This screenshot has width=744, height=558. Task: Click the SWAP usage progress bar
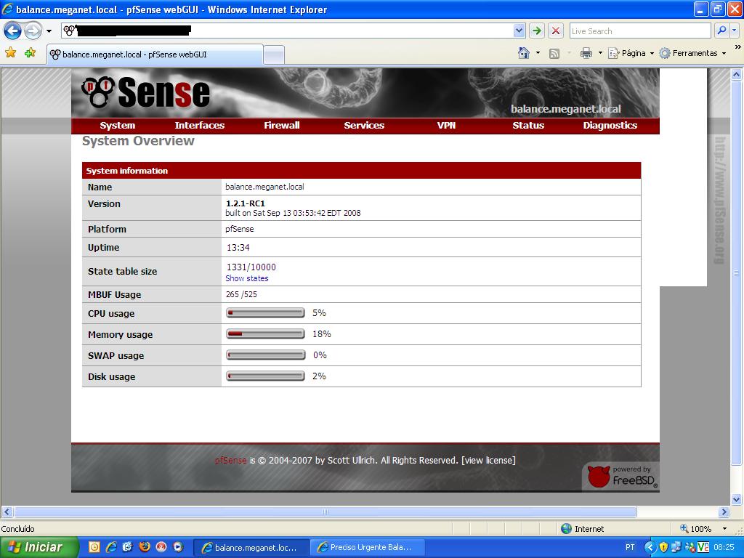click(265, 355)
